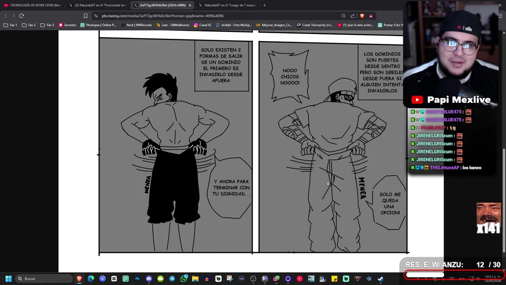Open the plan b amv anim bookmark

(355, 25)
